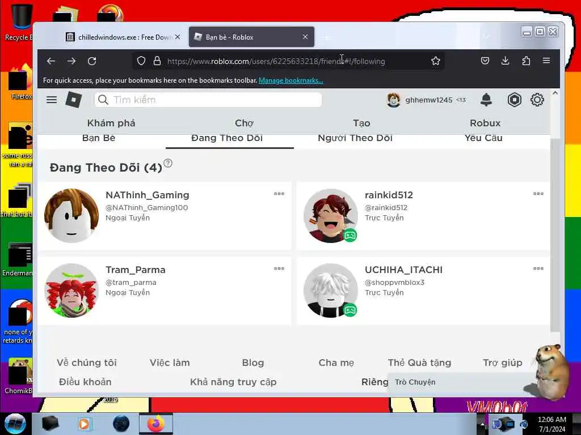
Task: Click the browser address bar URL
Action: (x=276, y=61)
